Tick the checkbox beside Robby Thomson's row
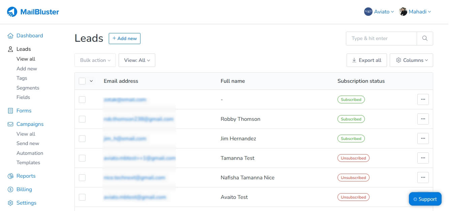 pos(82,119)
